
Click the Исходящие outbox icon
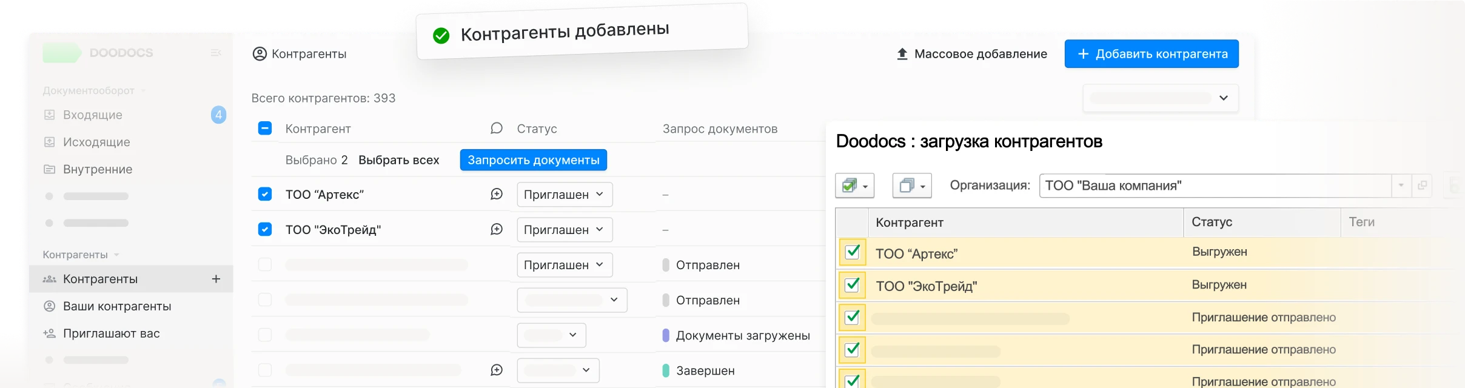coord(50,142)
